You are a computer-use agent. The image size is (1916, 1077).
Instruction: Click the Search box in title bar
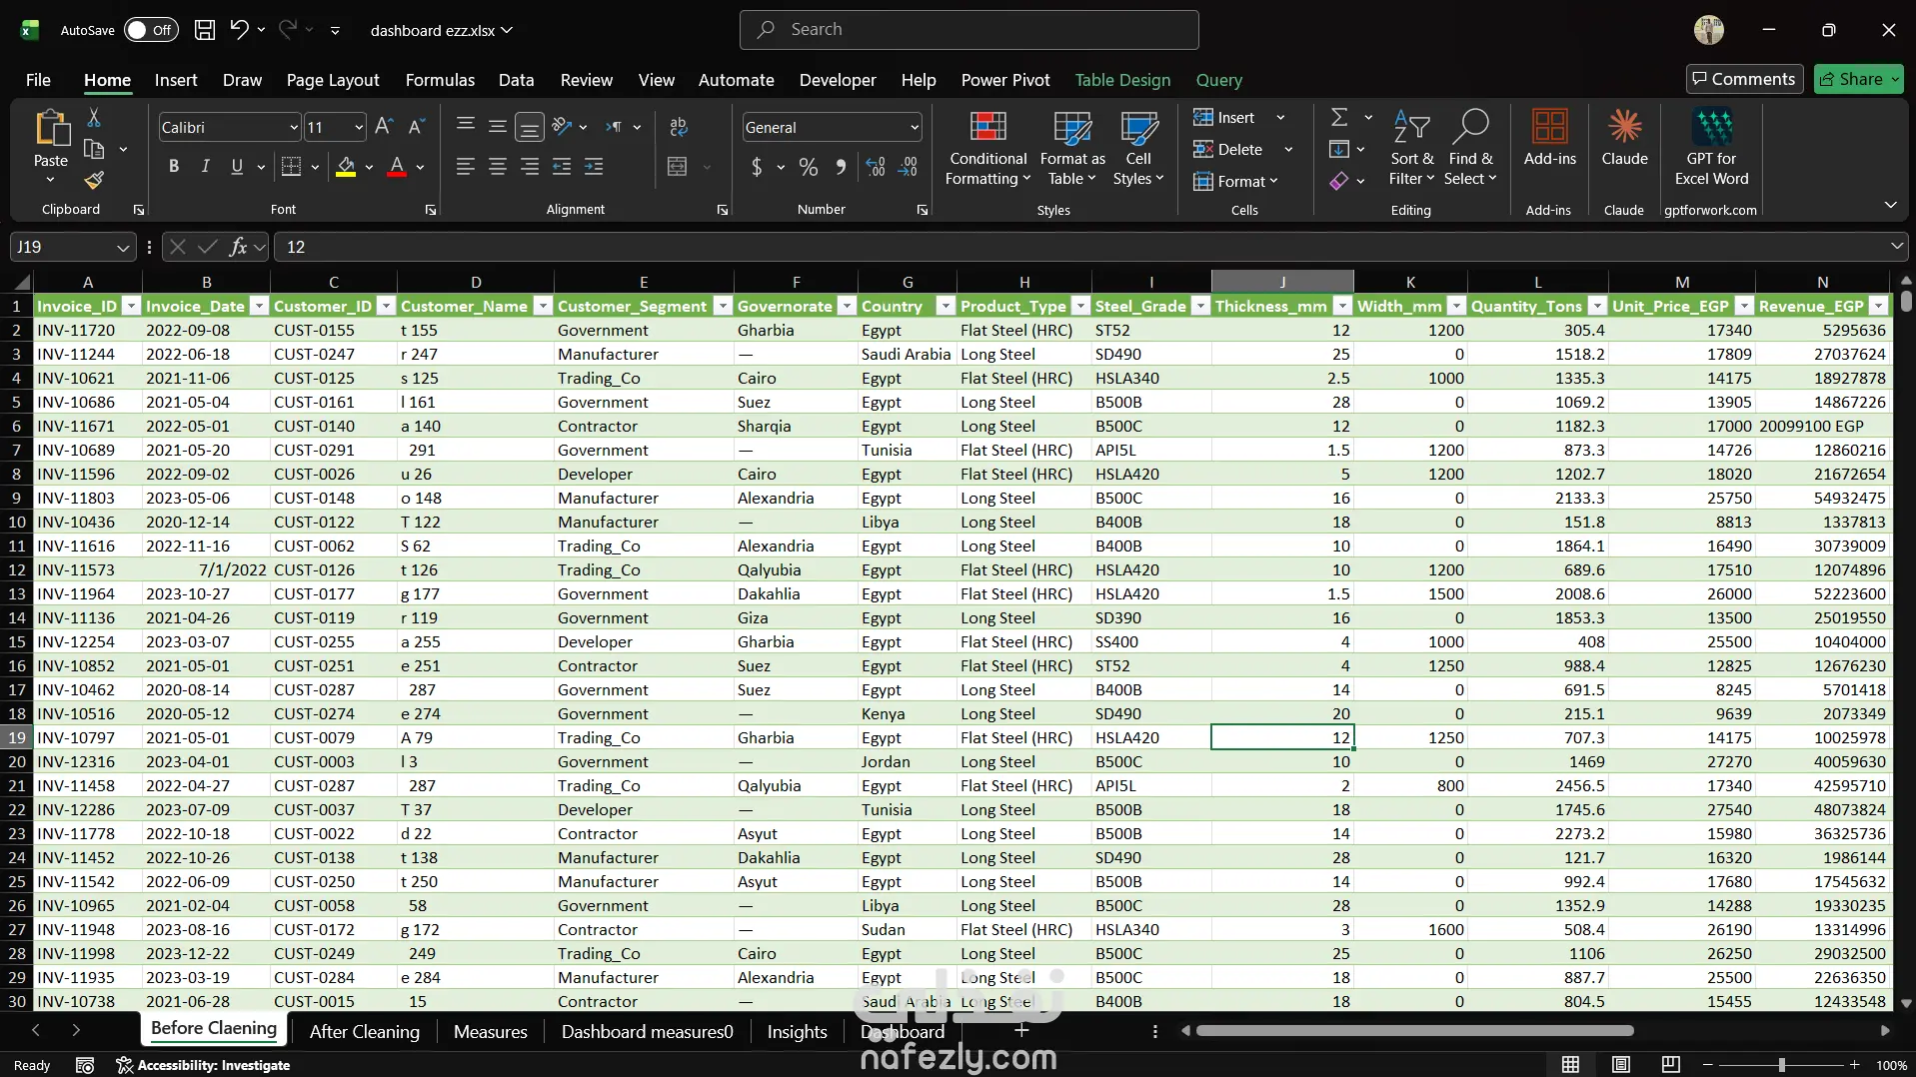968,30
